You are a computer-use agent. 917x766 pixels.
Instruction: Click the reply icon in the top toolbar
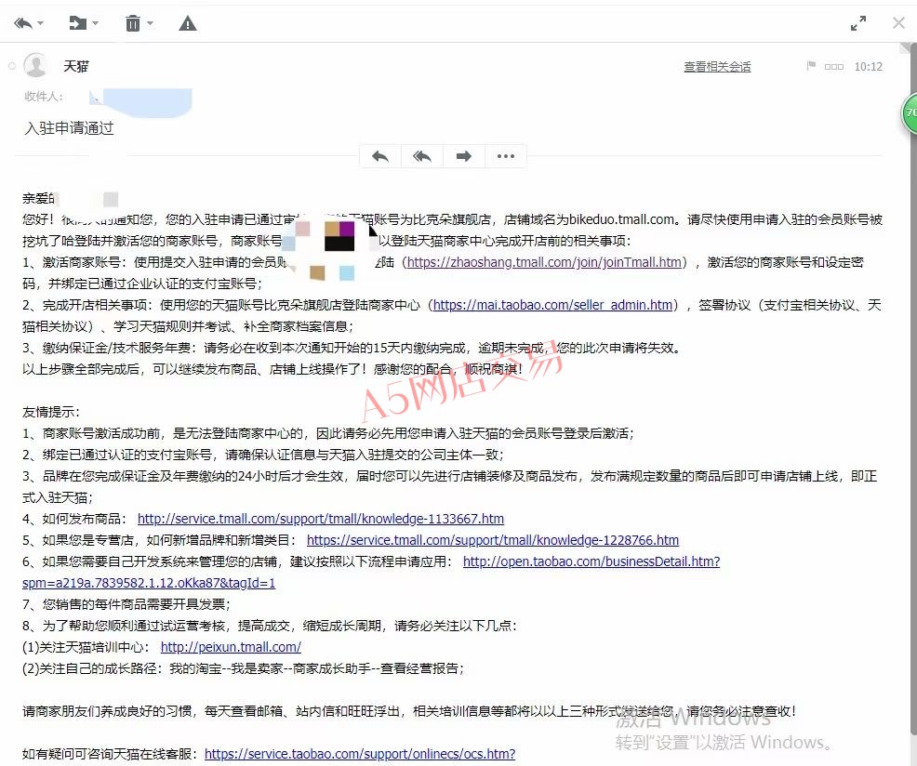(23, 23)
